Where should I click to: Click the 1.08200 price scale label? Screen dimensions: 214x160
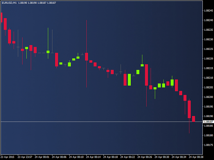point(209,97)
